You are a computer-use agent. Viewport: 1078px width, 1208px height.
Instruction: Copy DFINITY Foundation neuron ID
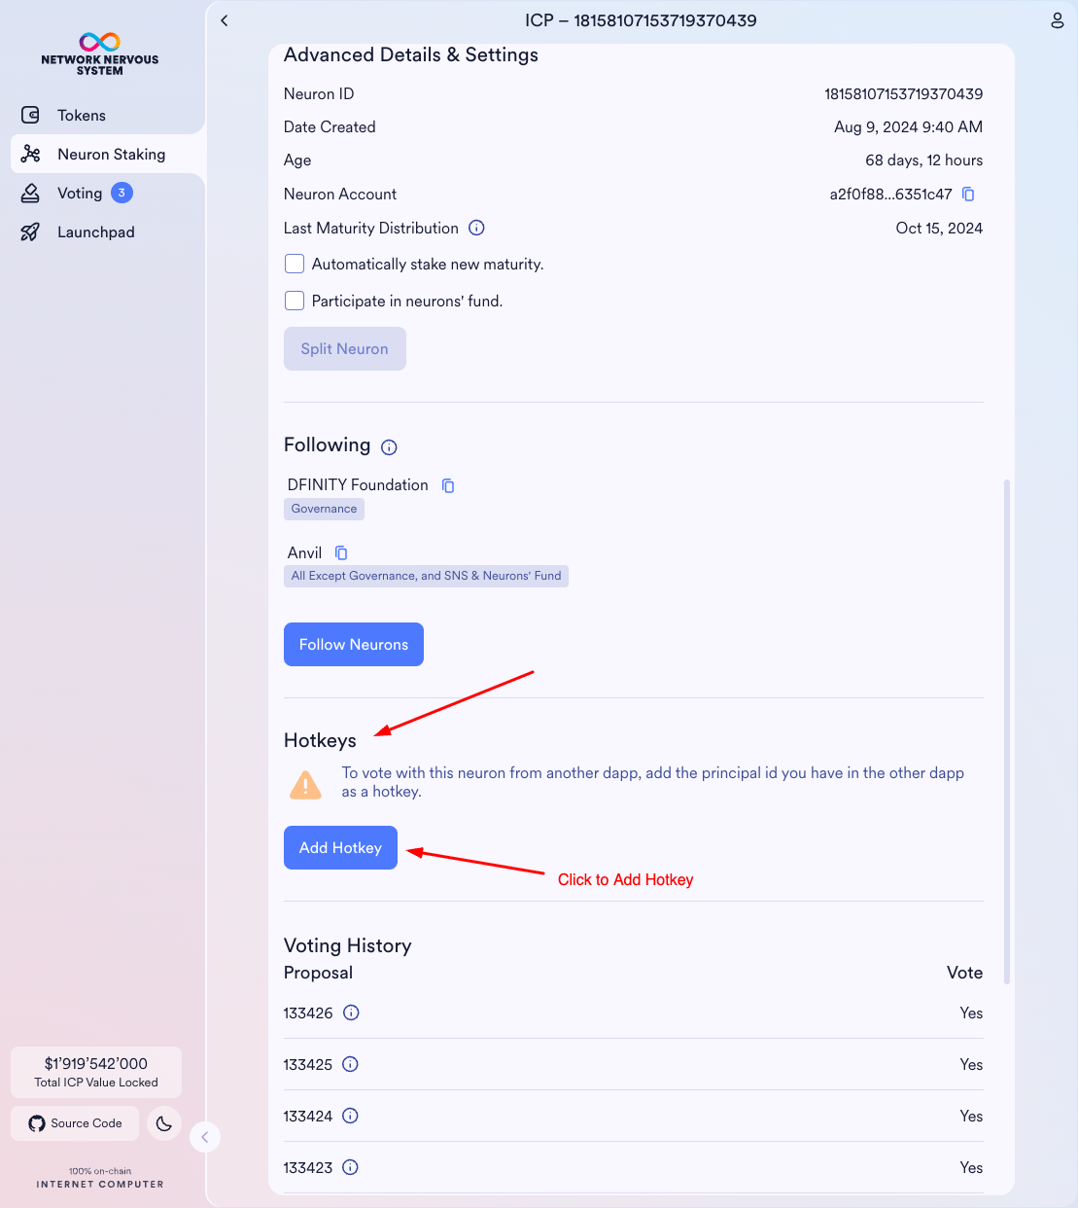448,485
